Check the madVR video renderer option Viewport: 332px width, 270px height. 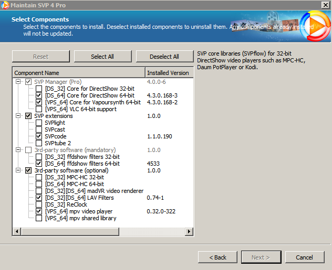click(x=39, y=191)
